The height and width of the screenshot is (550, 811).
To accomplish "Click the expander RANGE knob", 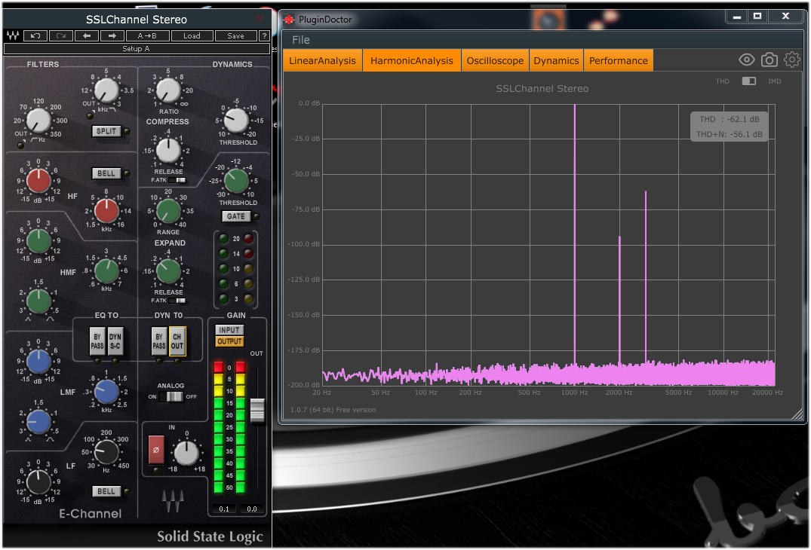I will pos(168,211).
